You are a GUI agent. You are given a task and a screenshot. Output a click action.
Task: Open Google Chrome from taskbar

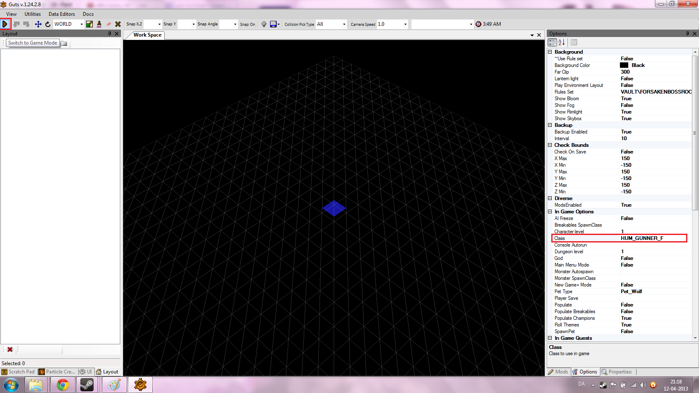pyautogui.click(x=63, y=385)
